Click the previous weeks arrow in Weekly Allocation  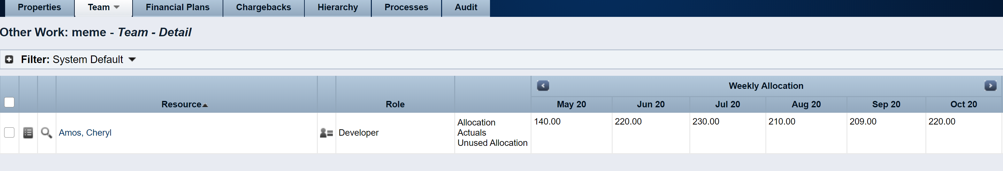[543, 86]
